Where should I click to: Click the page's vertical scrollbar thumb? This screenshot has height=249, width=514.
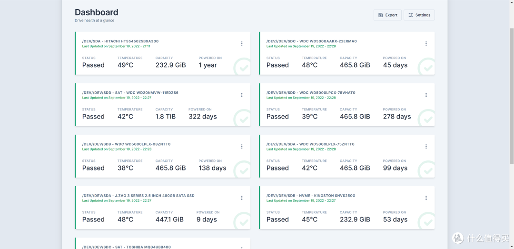click(512, 96)
